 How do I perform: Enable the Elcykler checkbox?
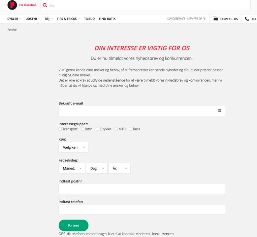tap(97, 129)
